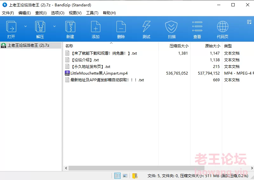Sort by the 名称 column header

(x=69, y=46)
